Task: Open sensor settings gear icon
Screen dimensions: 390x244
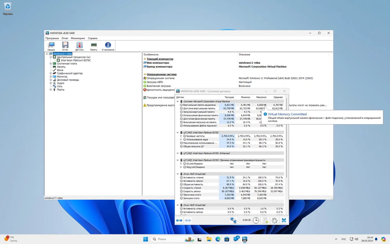Action: [x=275, y=220]
